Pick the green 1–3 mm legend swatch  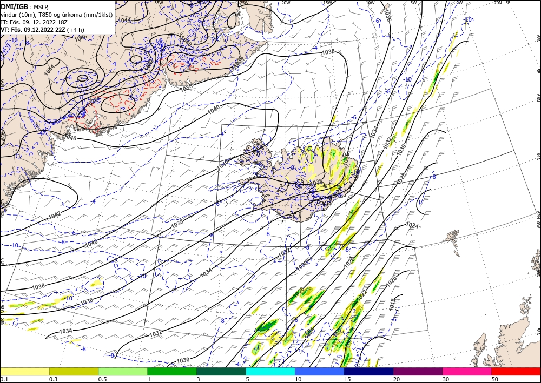[172, 371]
